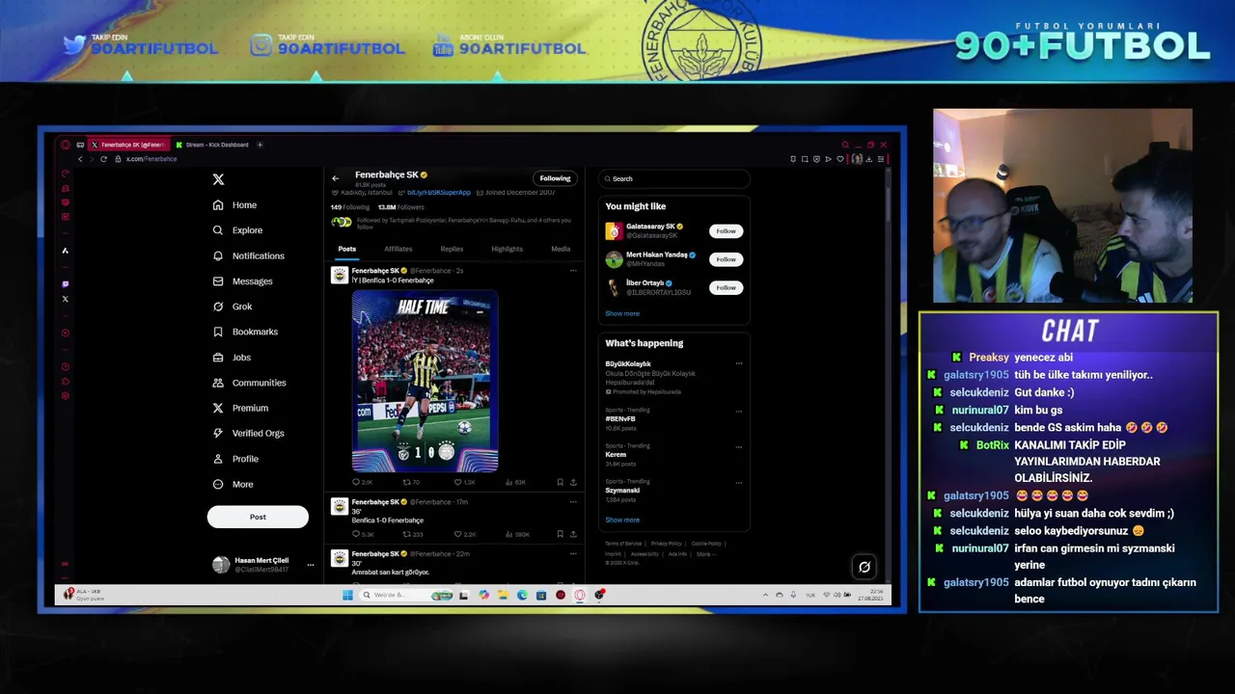The image size is (1235, 694).
Task: Go back with profile header arrow
Action: point(335,178)
